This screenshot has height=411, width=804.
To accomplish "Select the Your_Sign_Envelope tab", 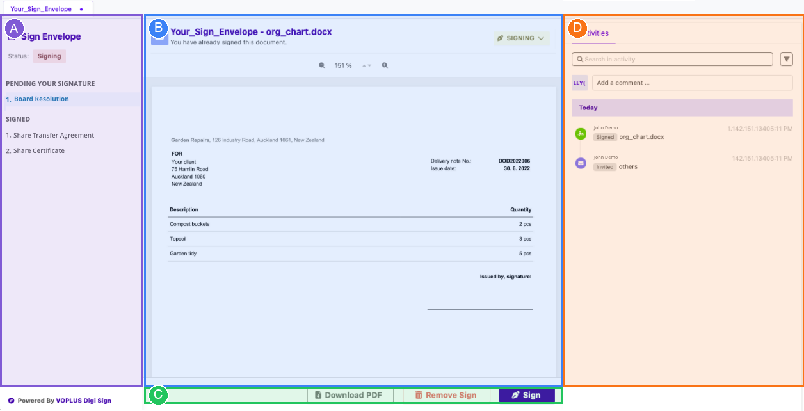I will pos(41,9).
